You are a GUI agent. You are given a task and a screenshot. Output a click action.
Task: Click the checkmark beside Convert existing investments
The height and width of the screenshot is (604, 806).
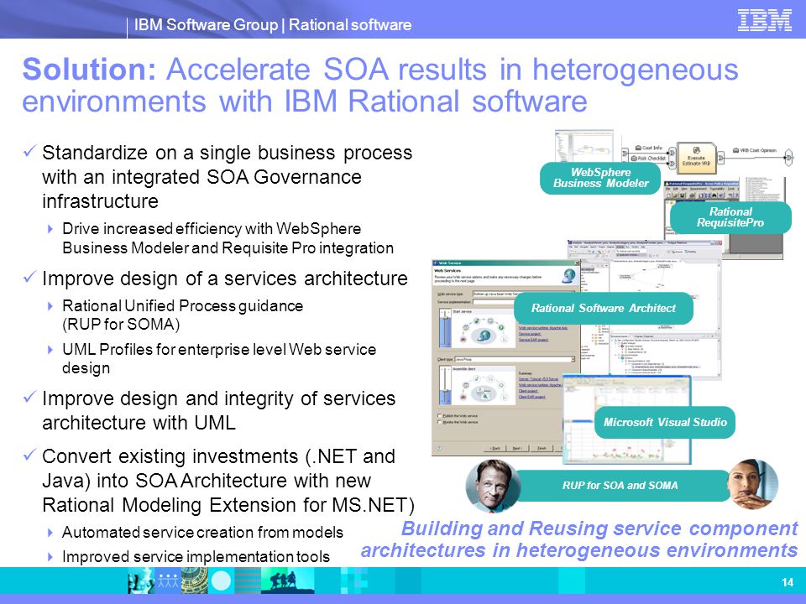(30, 455)
